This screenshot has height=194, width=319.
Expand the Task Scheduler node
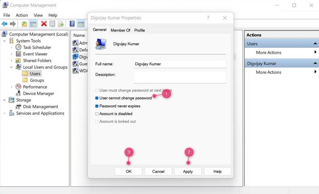(11, 47)
